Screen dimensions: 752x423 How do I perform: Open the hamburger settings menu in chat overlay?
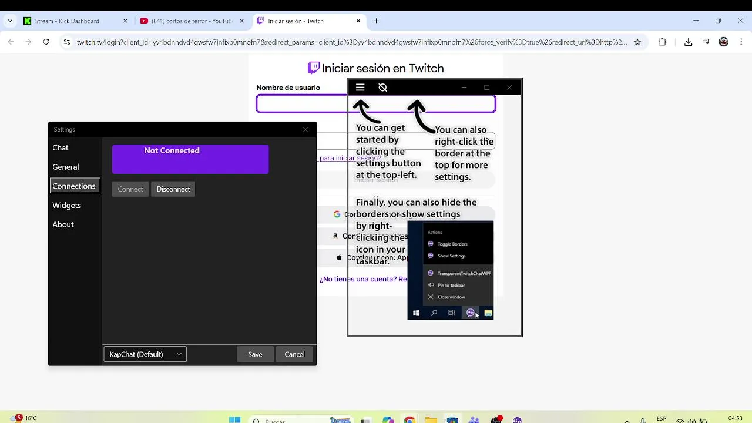360,88
